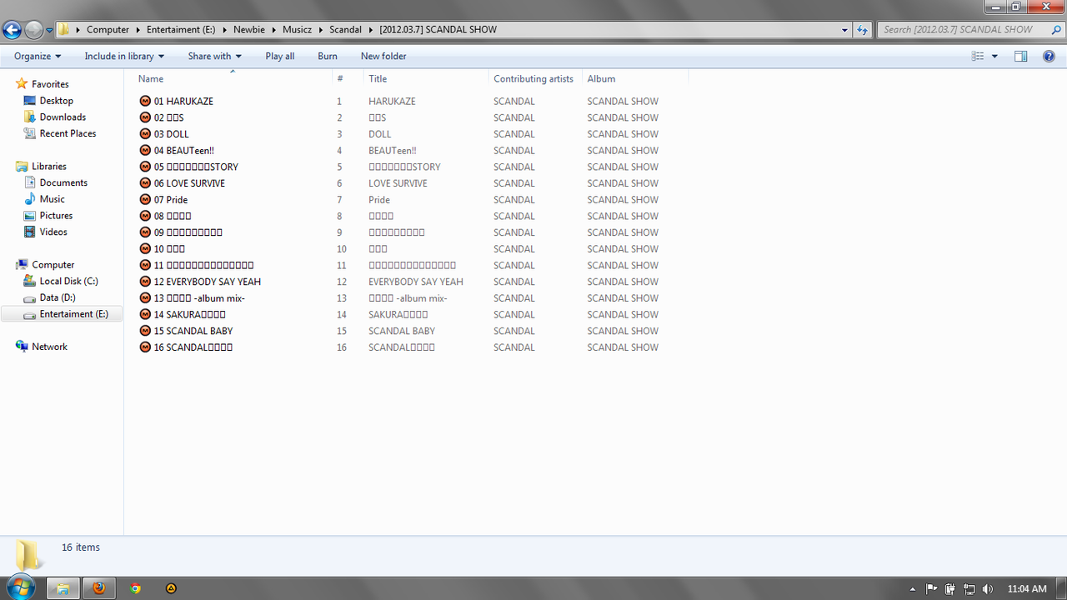Open the Documents library
This screenshot has width=1067, height=600.
63,182
